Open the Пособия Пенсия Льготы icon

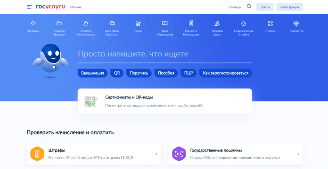pos(86,23)
